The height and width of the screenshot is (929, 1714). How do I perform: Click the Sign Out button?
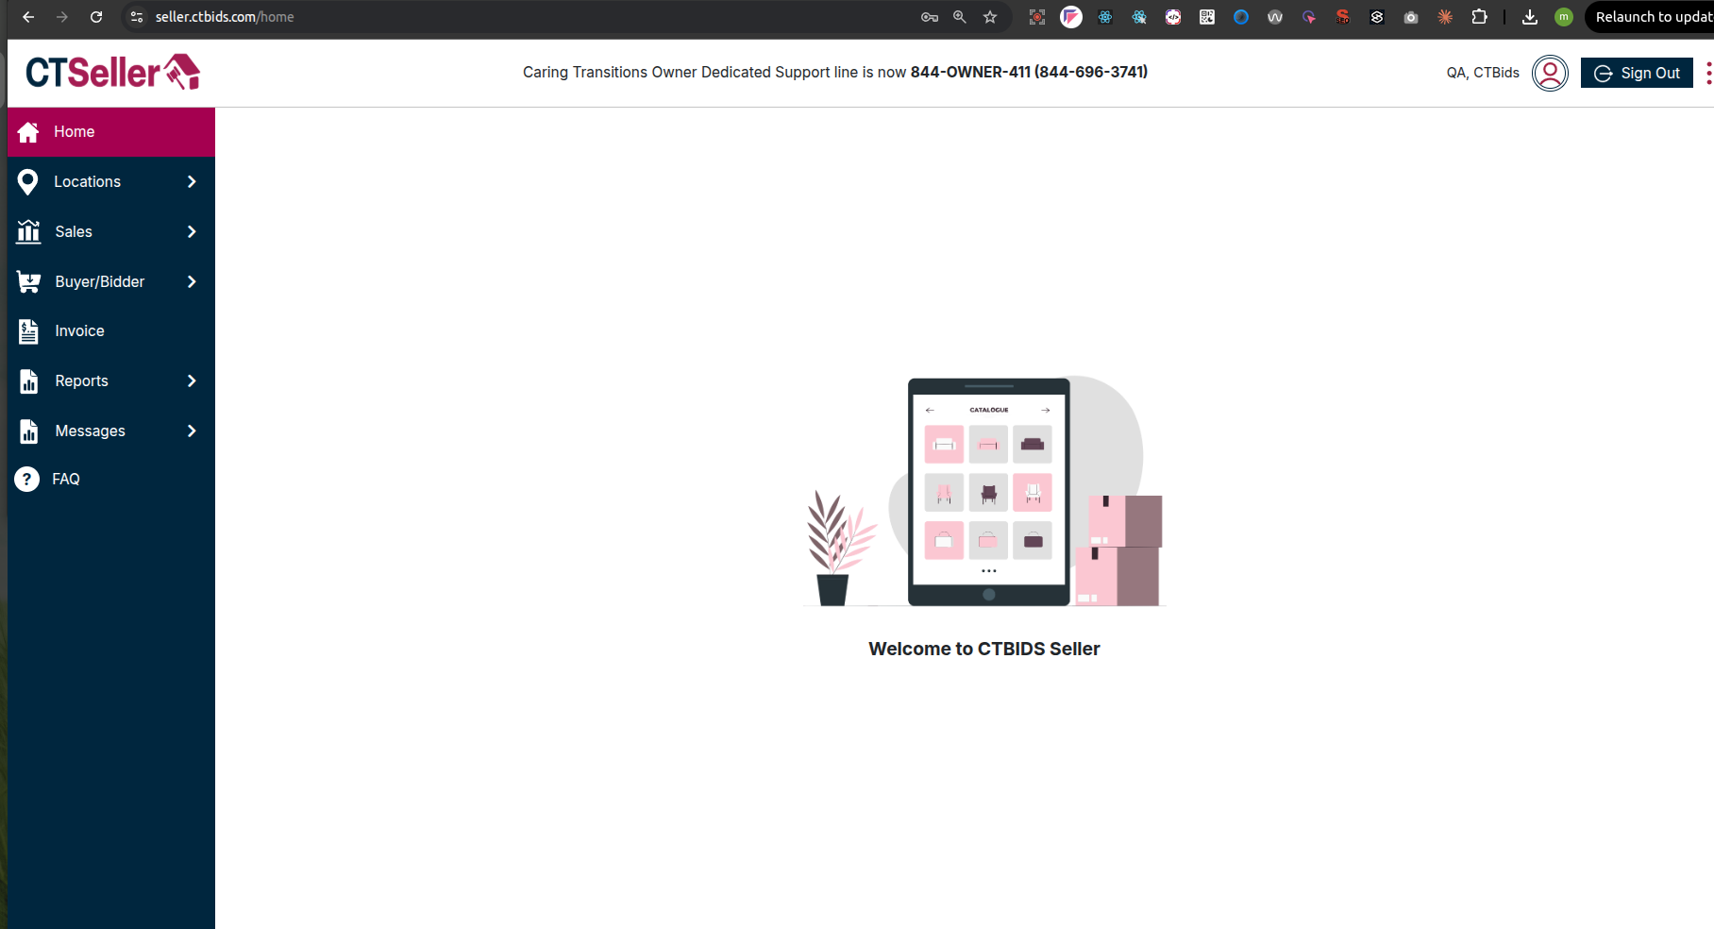(1637, 73)
